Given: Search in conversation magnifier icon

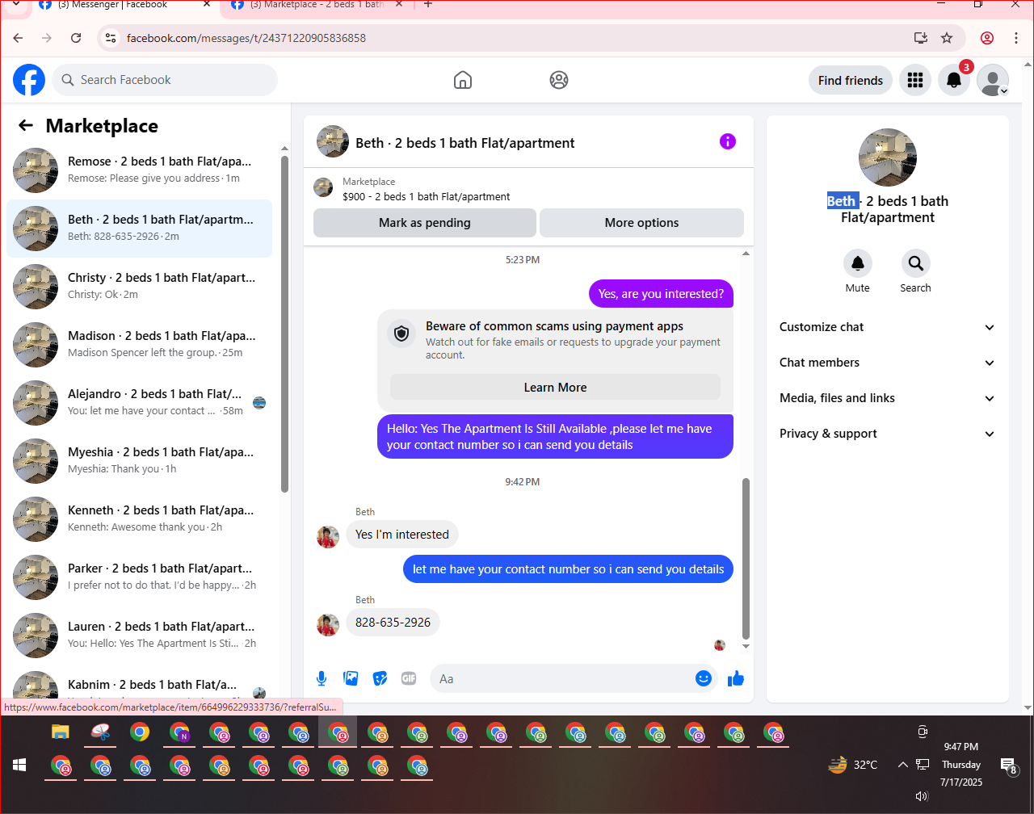Looking at the screenshot, I should click(915, 263).
